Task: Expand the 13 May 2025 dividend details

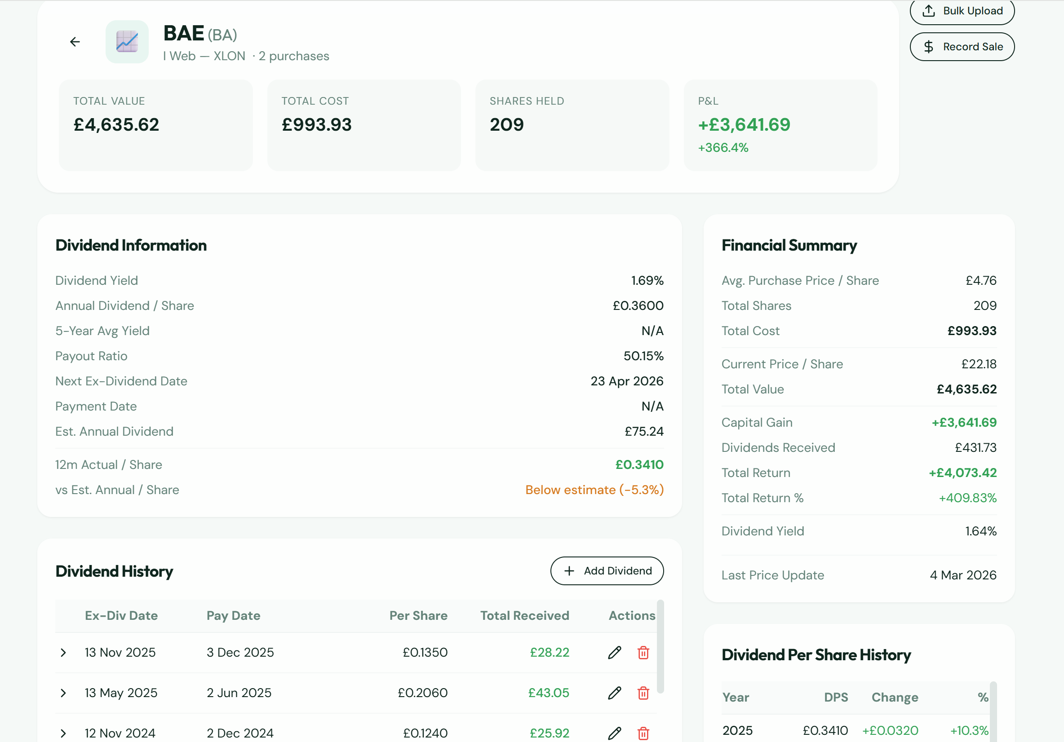Action: pos(63,693)
